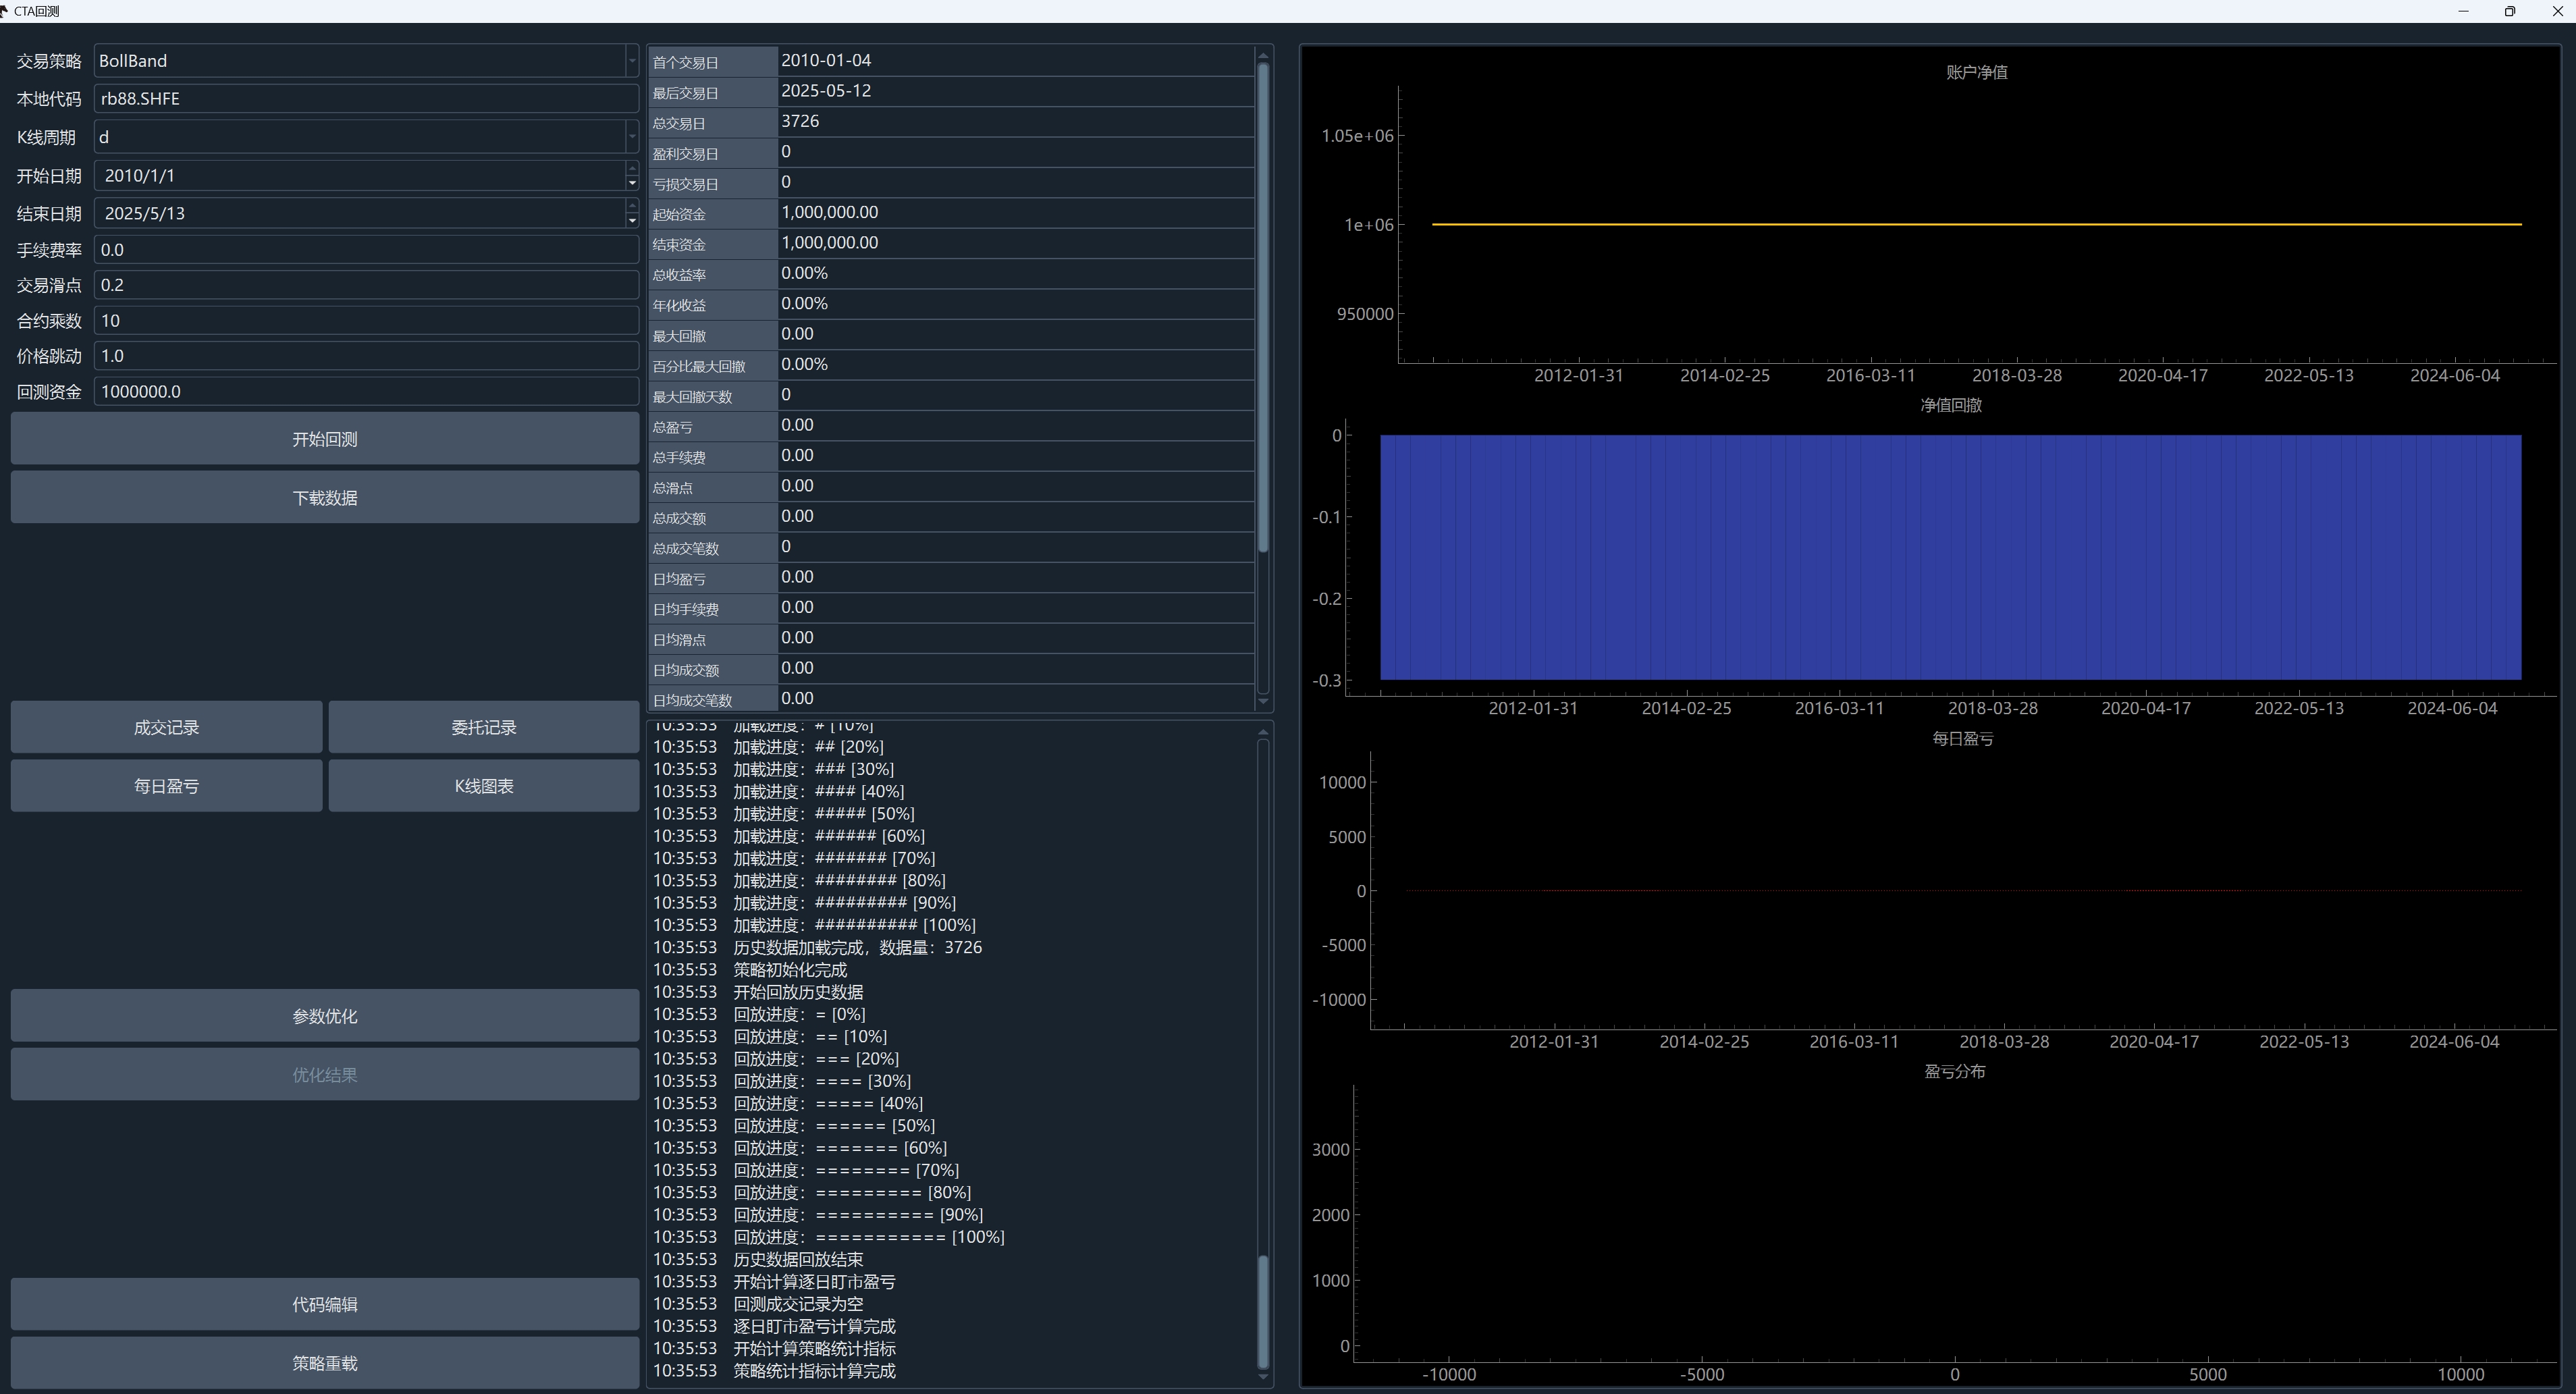This screenshot has width=2576, height=1394.
Task: Decrease the 结束日期 with down arrow
Action: pos(632,220)
